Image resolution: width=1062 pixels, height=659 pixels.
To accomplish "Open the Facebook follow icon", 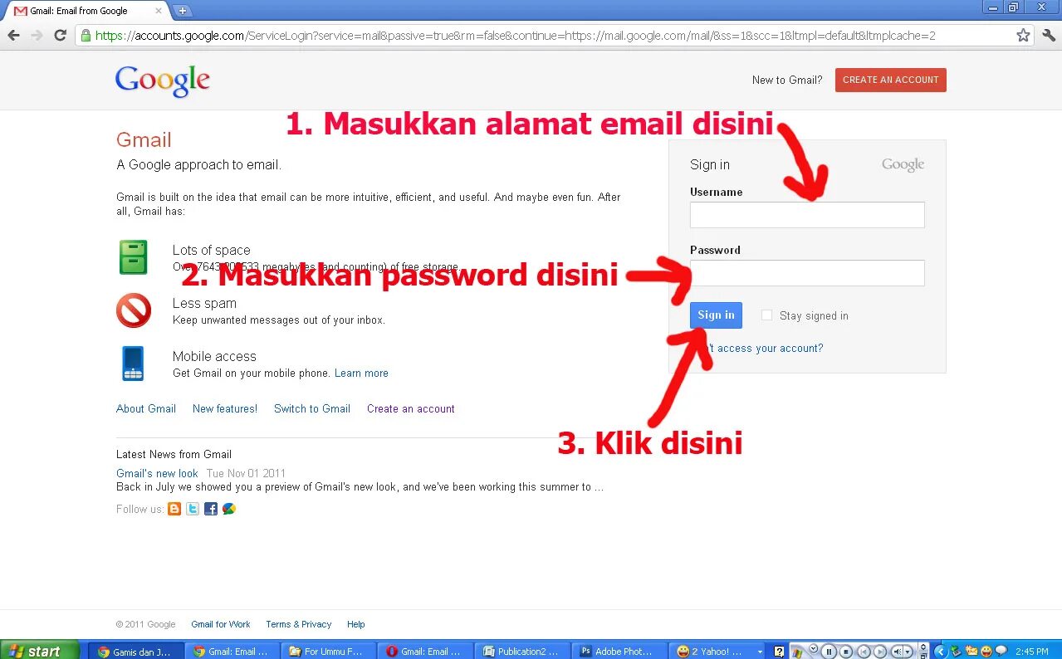I will (211, 509).
